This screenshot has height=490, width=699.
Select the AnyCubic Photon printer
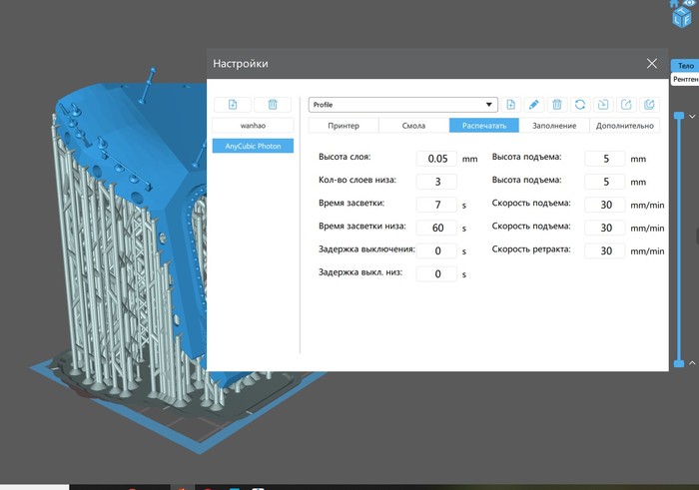click(x=253, y=146)
